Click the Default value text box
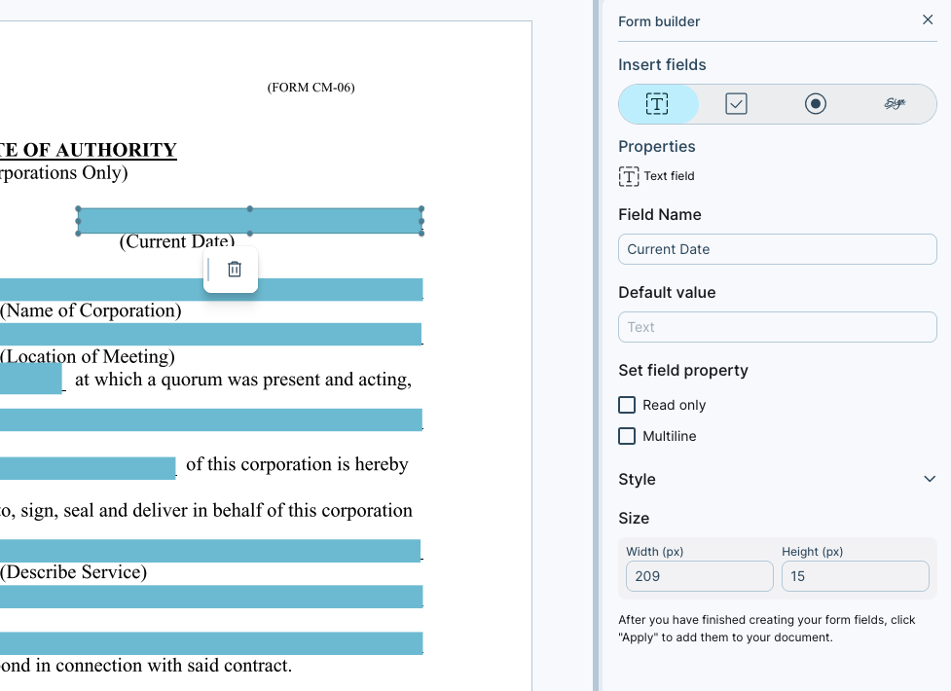 (x=776, y=326)
